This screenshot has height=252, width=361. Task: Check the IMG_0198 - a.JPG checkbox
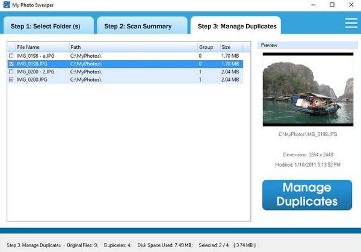[x=11, y=55]
